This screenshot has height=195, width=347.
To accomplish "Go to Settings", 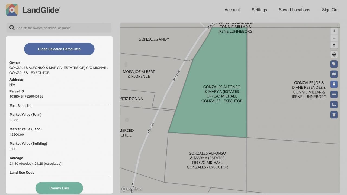I will coord(259,10).
